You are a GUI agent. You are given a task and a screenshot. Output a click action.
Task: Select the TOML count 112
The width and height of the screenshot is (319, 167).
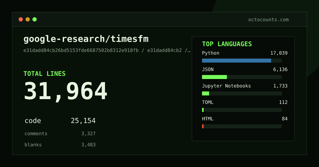[x=283, y=102]
